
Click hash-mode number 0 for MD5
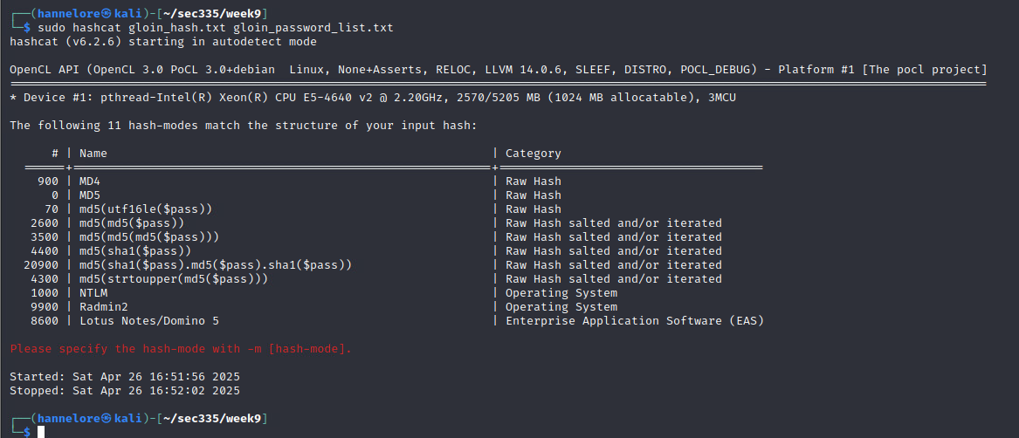click(55, 195)
